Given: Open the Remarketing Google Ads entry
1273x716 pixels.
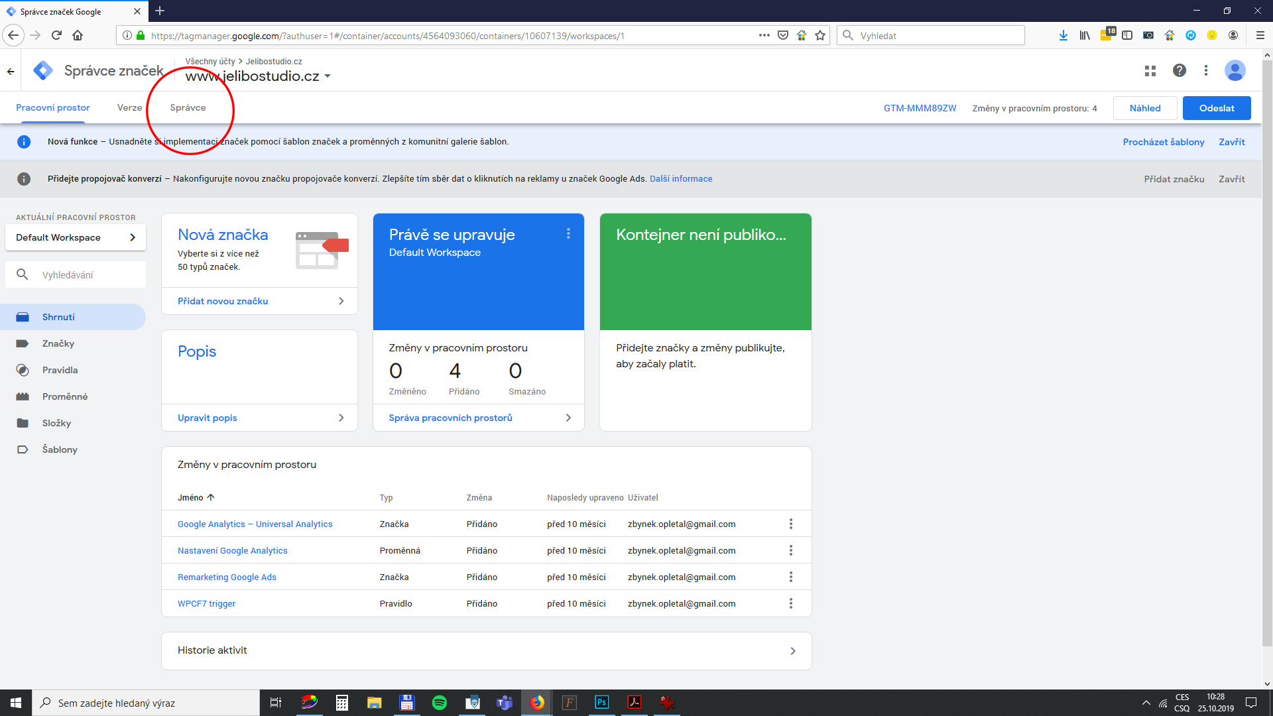Looking at the screenshot, I should tap(227, 577).
